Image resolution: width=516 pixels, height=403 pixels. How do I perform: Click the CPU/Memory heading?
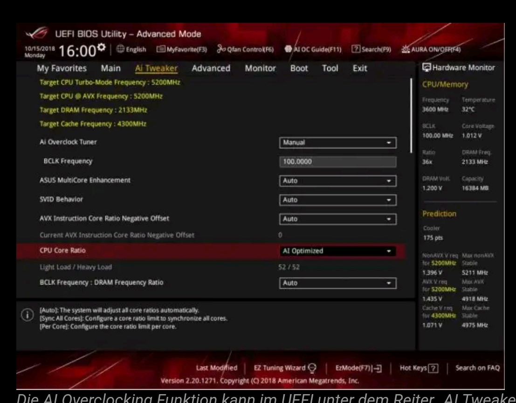click(x=445, y=84)
